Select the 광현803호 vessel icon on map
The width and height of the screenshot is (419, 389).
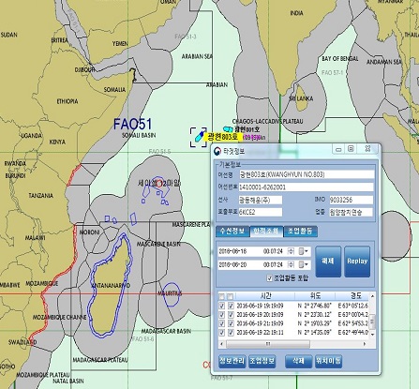click(199, 137)
